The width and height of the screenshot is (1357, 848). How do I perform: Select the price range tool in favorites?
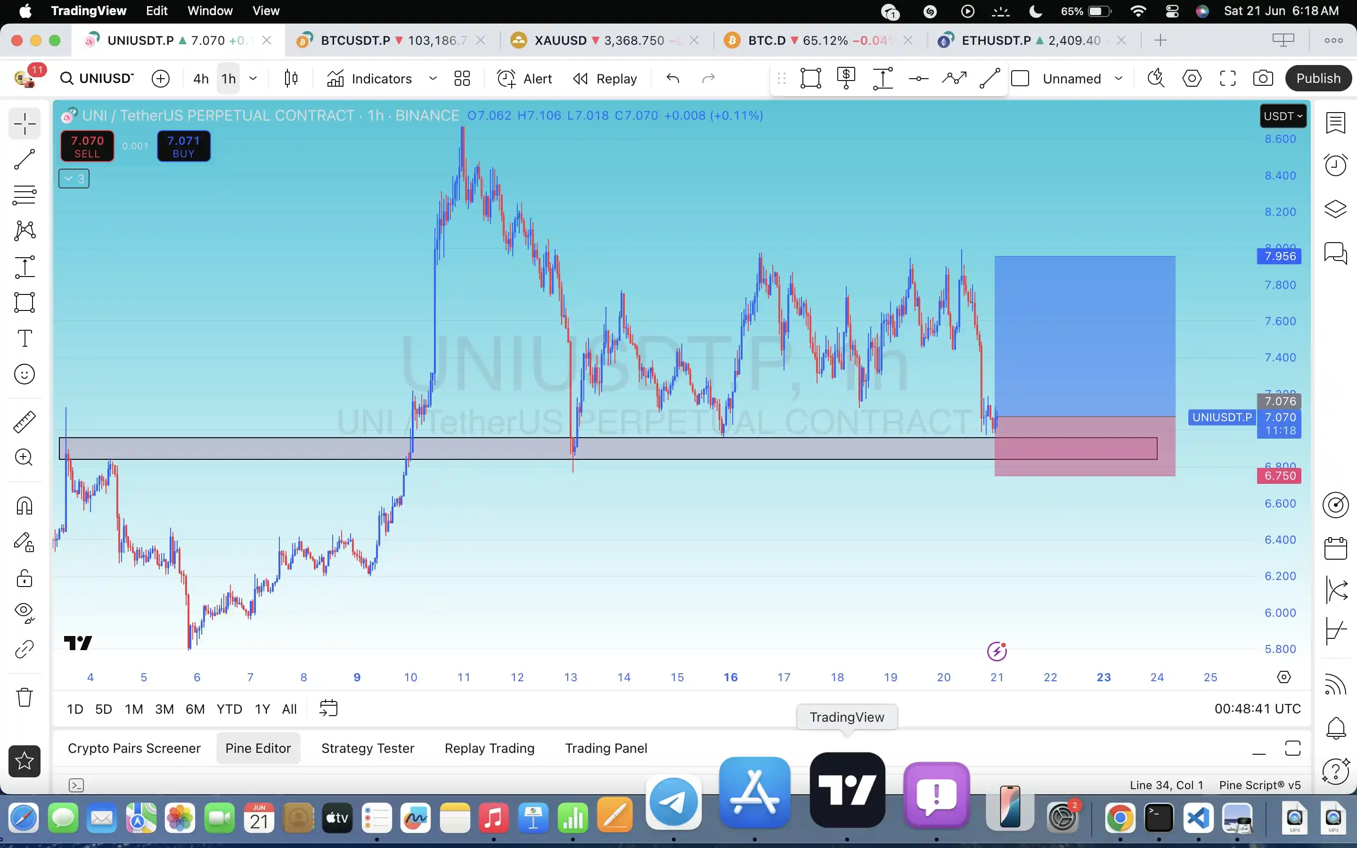point(883,79)
